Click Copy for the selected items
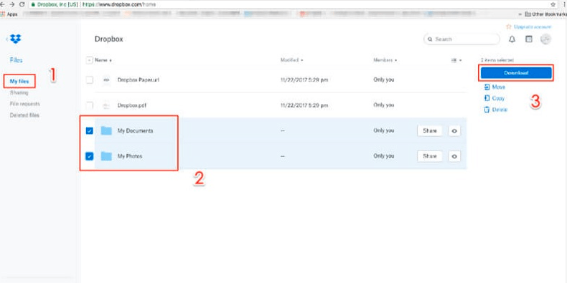 495,98
